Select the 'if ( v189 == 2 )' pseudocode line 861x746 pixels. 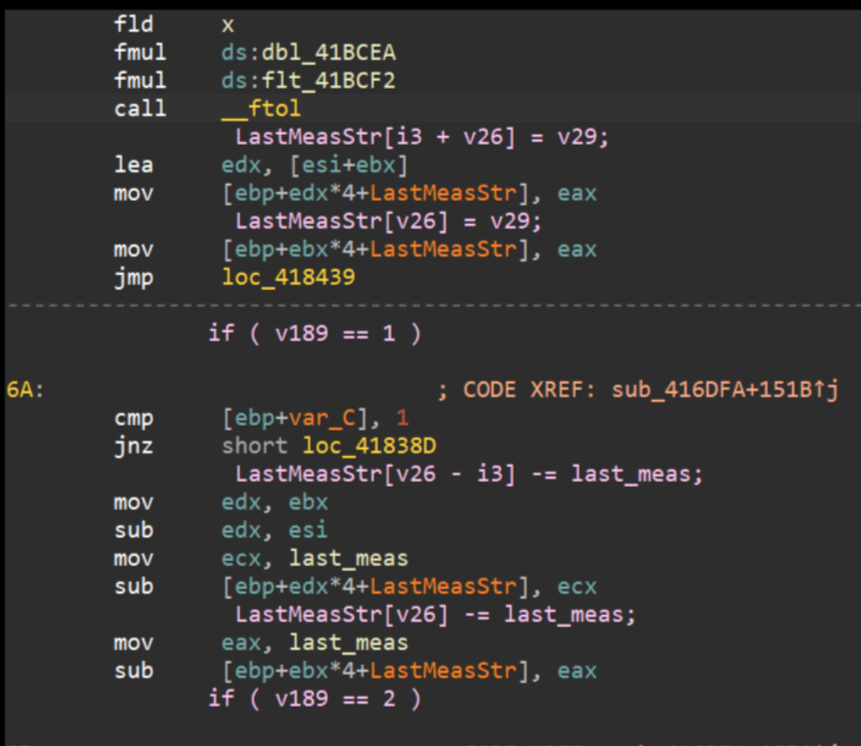click(314, 699)
